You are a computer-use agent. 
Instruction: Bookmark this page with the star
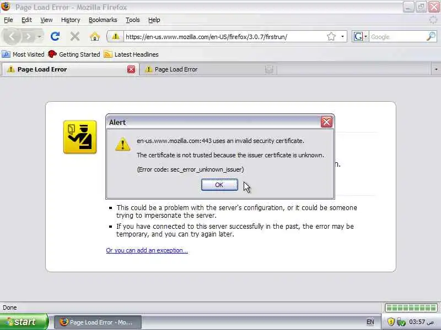[x=331, y=36]
